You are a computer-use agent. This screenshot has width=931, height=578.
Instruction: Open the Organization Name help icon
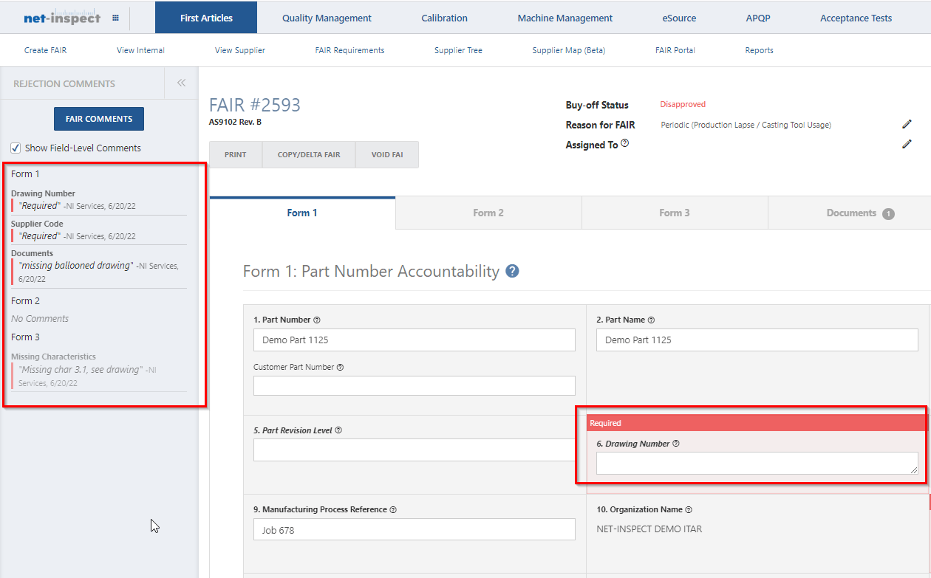coord(688,509)
